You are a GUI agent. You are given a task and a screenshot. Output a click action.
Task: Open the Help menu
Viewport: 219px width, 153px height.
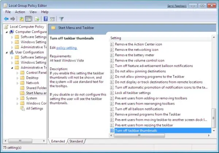(45, 12)
